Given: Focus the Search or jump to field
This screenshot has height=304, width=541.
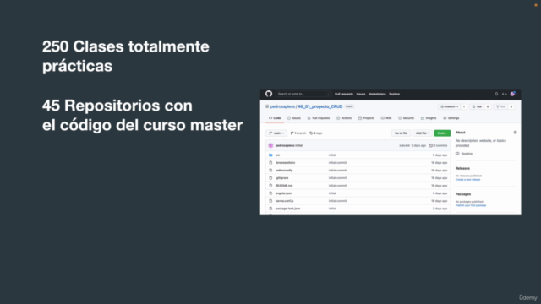Looking at the screenshot, I should [x=304, y=94].
